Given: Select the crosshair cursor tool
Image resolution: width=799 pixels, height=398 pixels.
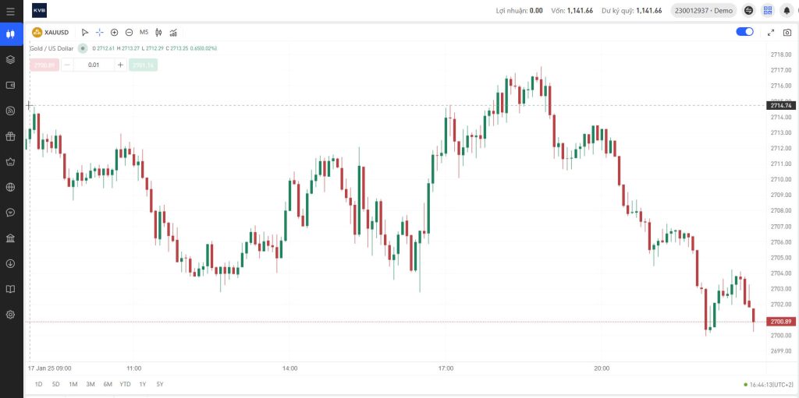Looking at the screenshot, I should 99,33.
